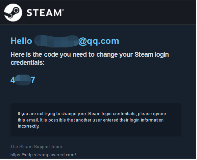Click the word "information" in the notice text
Screen dimensions: 197x160
(152, 120)
